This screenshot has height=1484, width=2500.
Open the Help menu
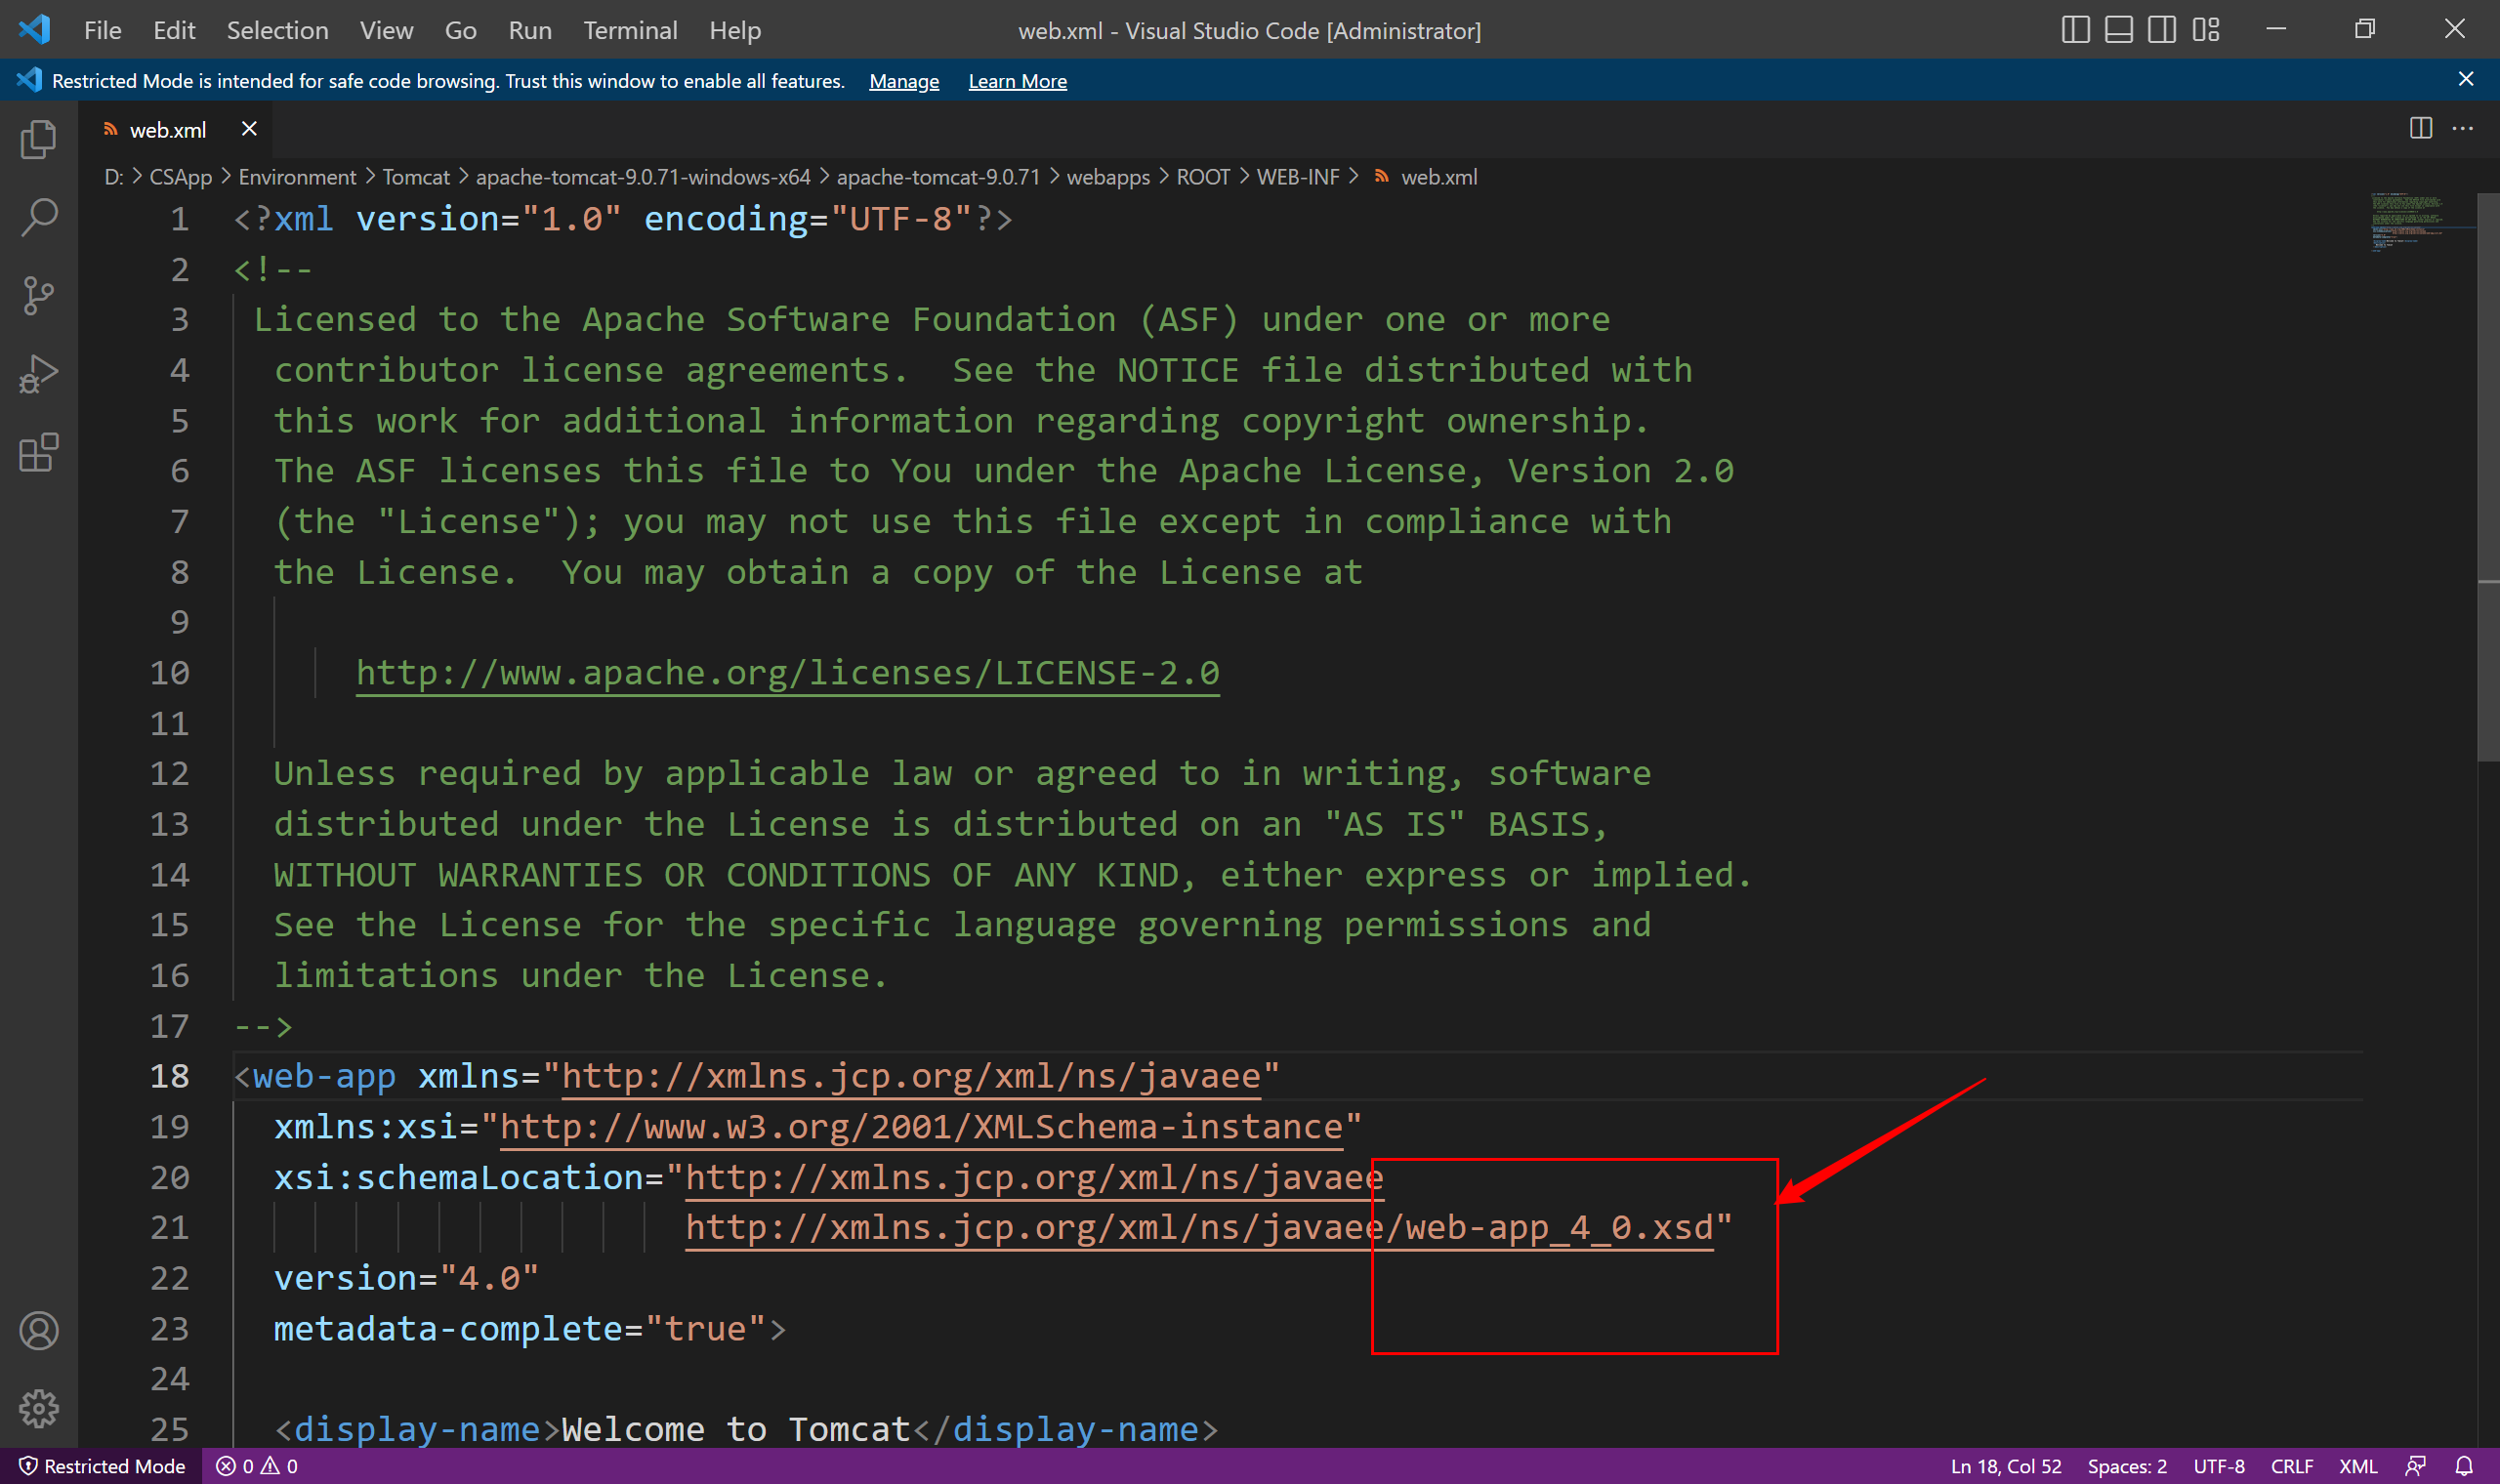pyautogui.click(x=735, y=30)
